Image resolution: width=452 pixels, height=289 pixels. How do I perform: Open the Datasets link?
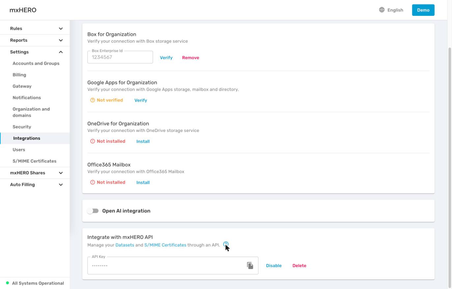(125, 245)
